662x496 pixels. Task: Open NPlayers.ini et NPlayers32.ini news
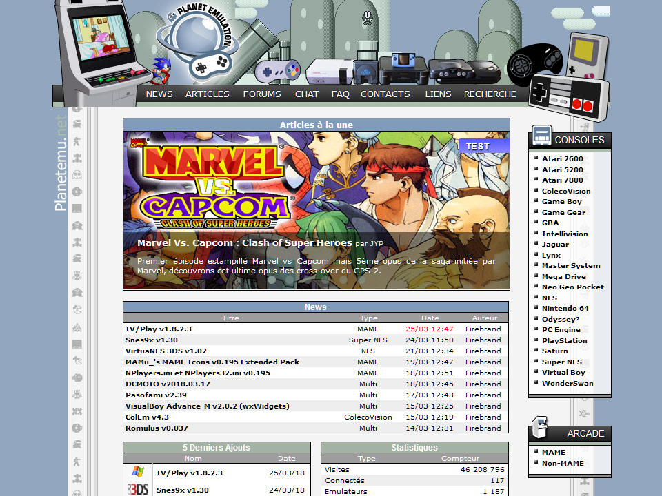pyautogui.click(x=198, y=373)
